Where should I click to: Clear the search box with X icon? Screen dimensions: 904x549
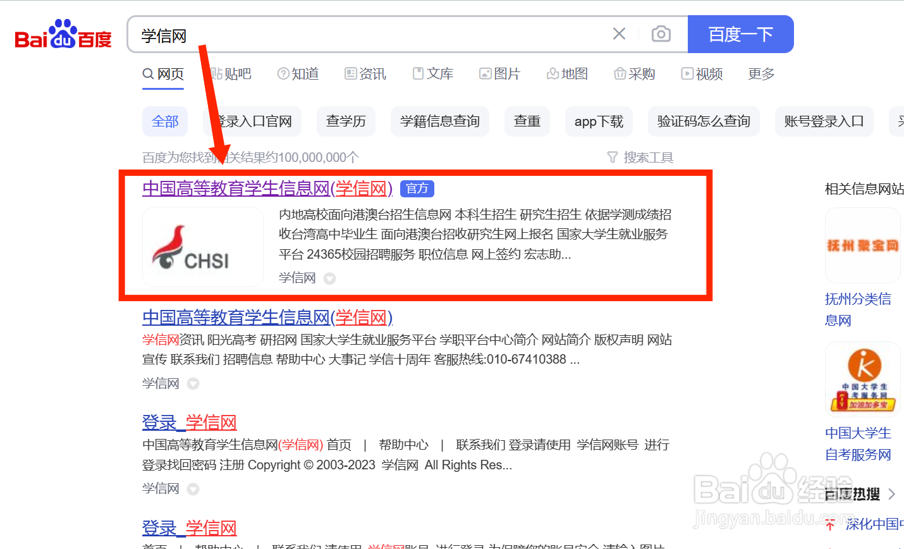pyautogui.click(x=620, y=34)
